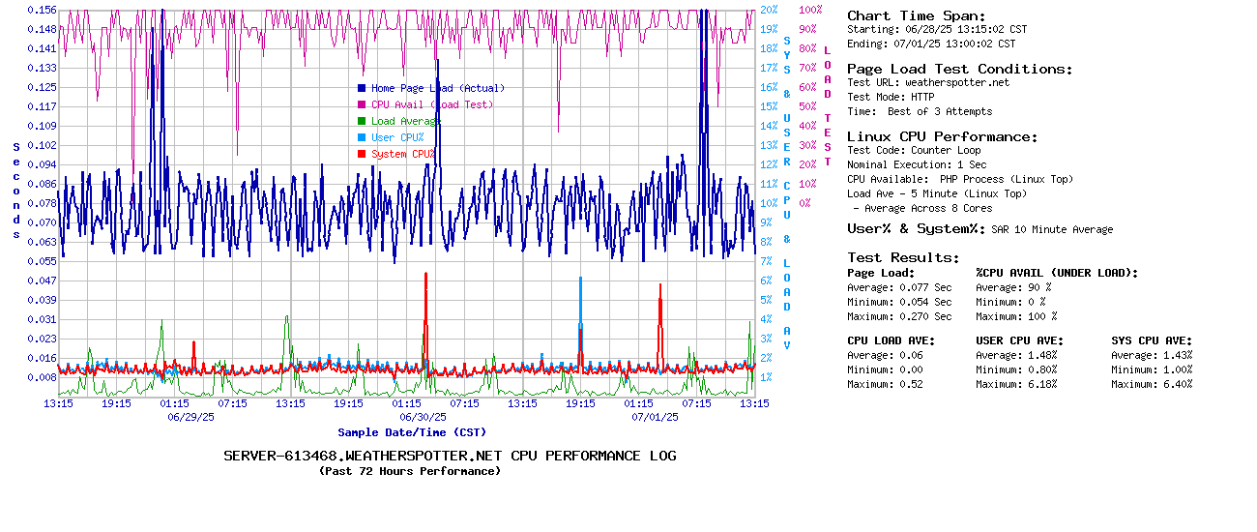Click the Chart Time Span heading
The image size is (1257, 532).
(x=917, y=15)
